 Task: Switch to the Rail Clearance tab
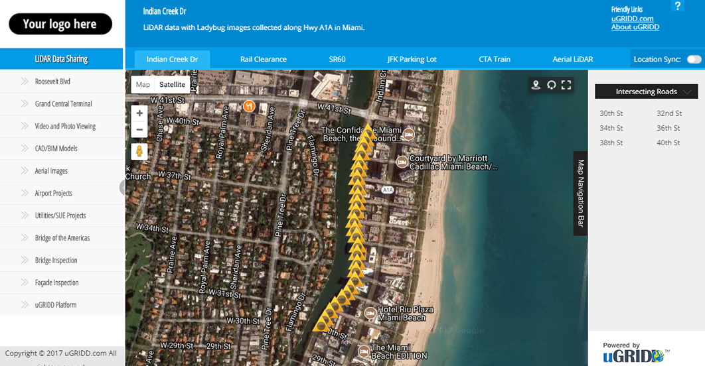coord(264,59)
